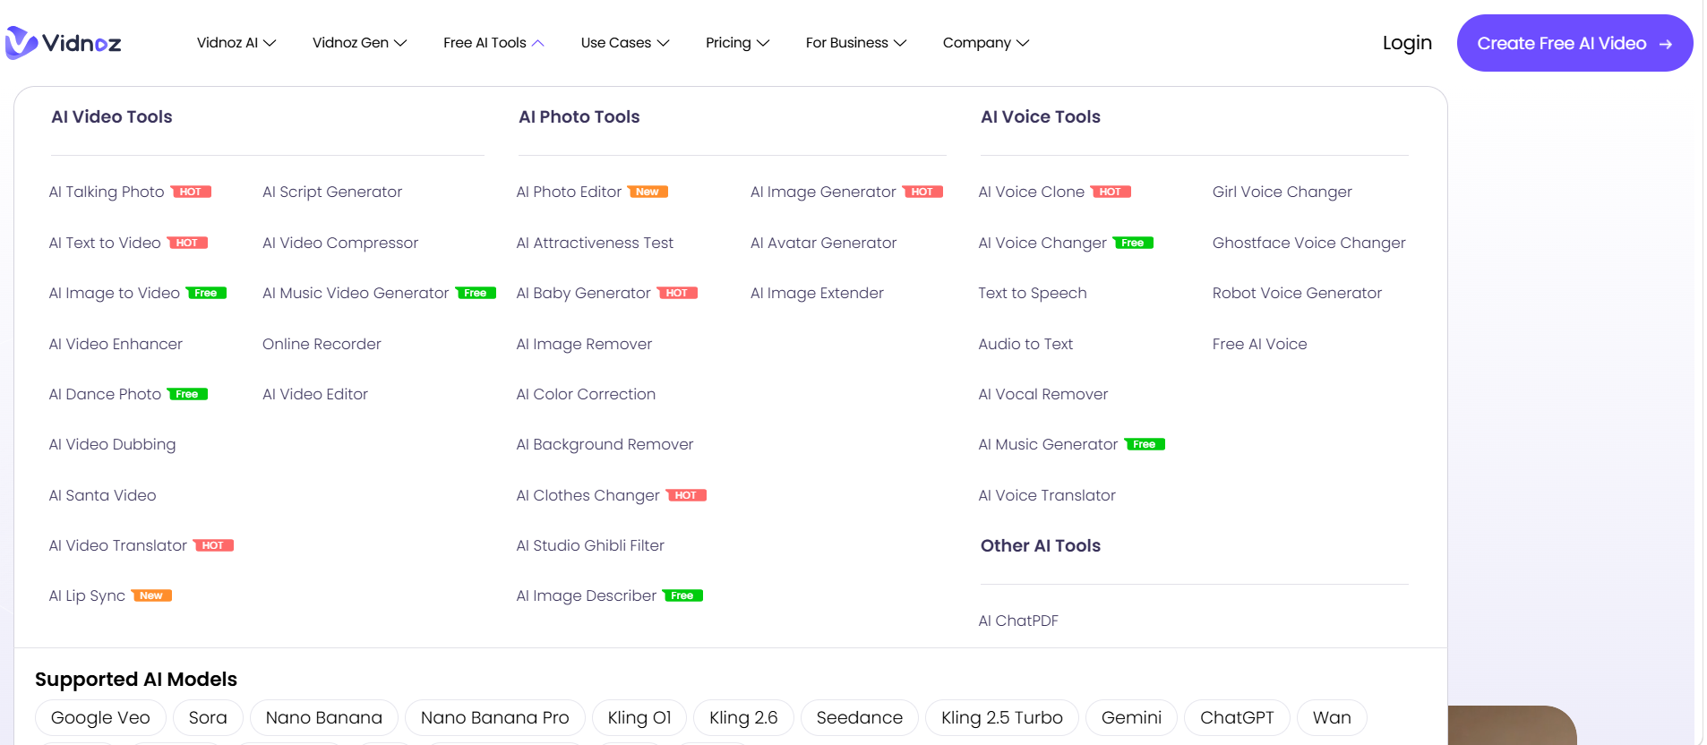Open Online Recorder tool
The height and width of the screenshot is (745, 1707).
click(322, 344)
